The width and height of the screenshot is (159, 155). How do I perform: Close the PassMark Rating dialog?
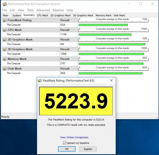pos(111,81)
